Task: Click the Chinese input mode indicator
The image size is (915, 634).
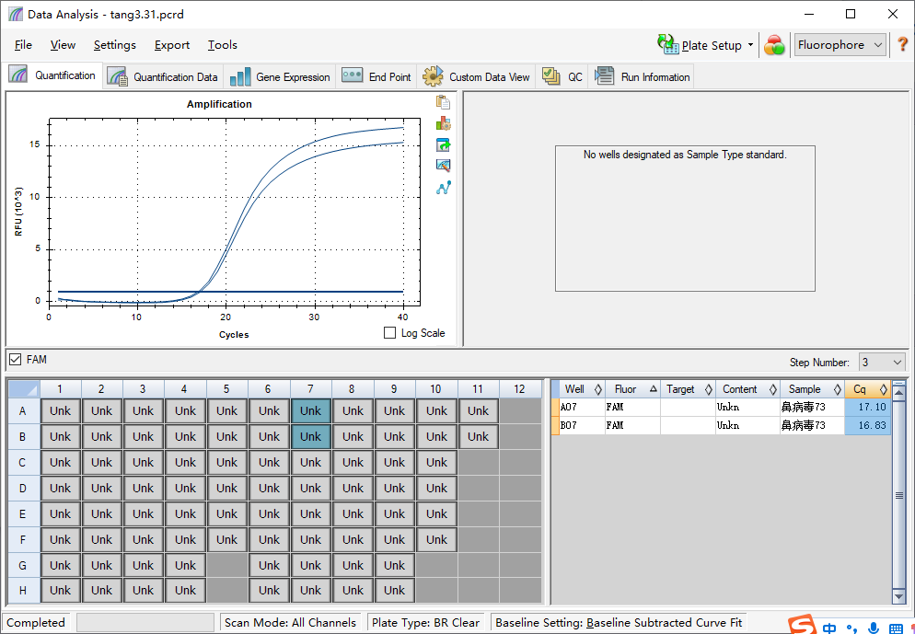Action: [x=829, y=628]
